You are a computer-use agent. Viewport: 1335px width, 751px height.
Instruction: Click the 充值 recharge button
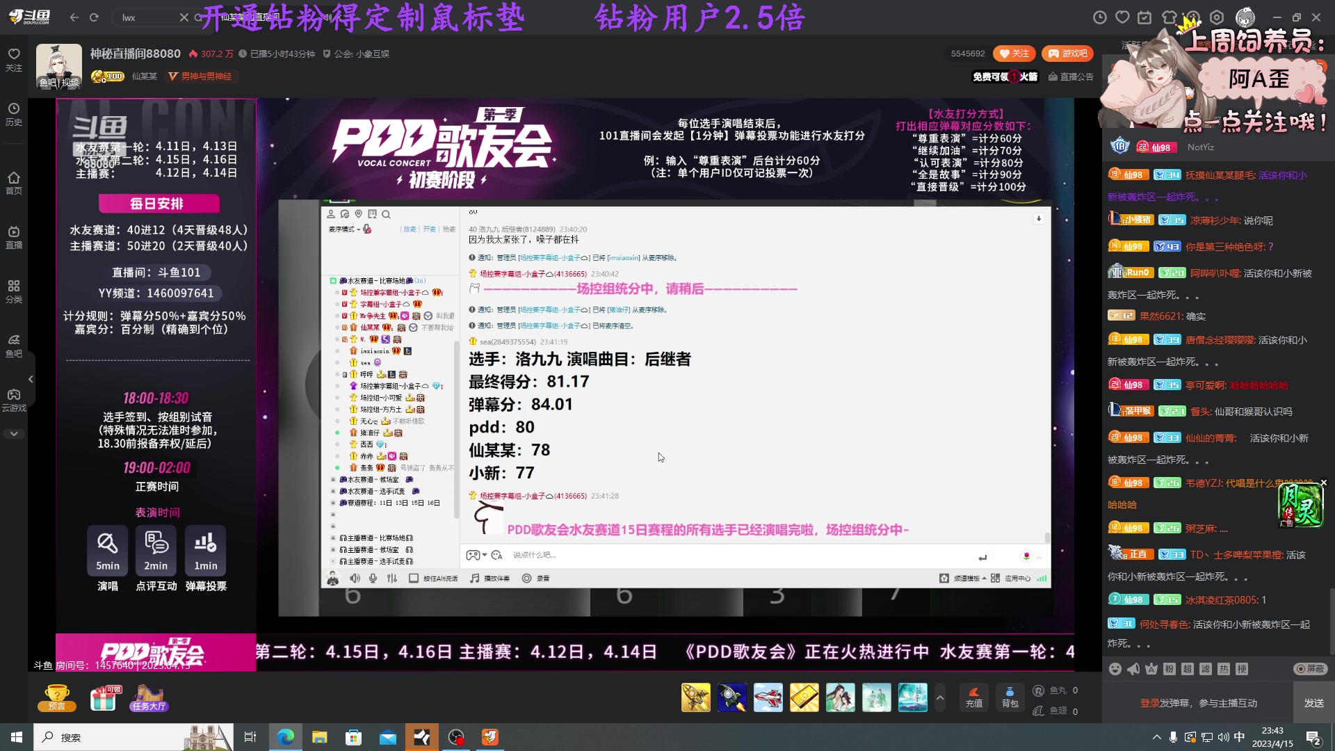pyautogui.click(x=974, y=697)
